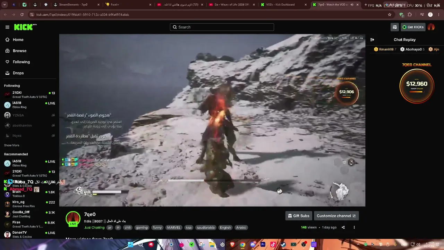Screen dimensions: 444x250
Task: Select the 'MARVEL' tag
Action: [174, 228]
